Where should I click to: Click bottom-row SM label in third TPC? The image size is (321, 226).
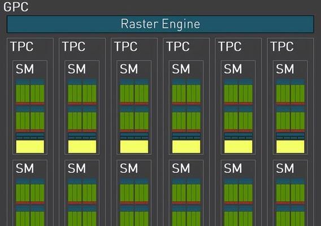(x=129, y=168)
